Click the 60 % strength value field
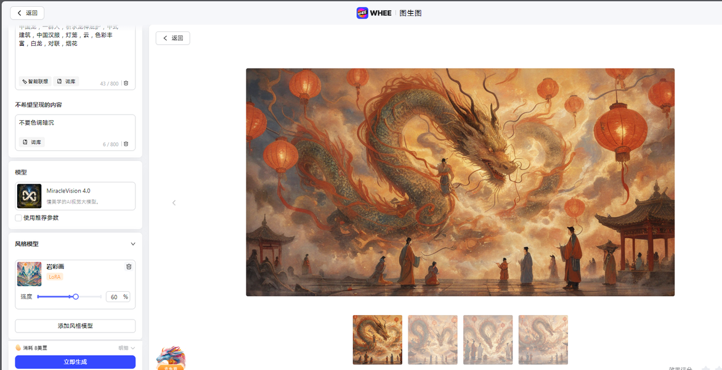 pos(118,297)
